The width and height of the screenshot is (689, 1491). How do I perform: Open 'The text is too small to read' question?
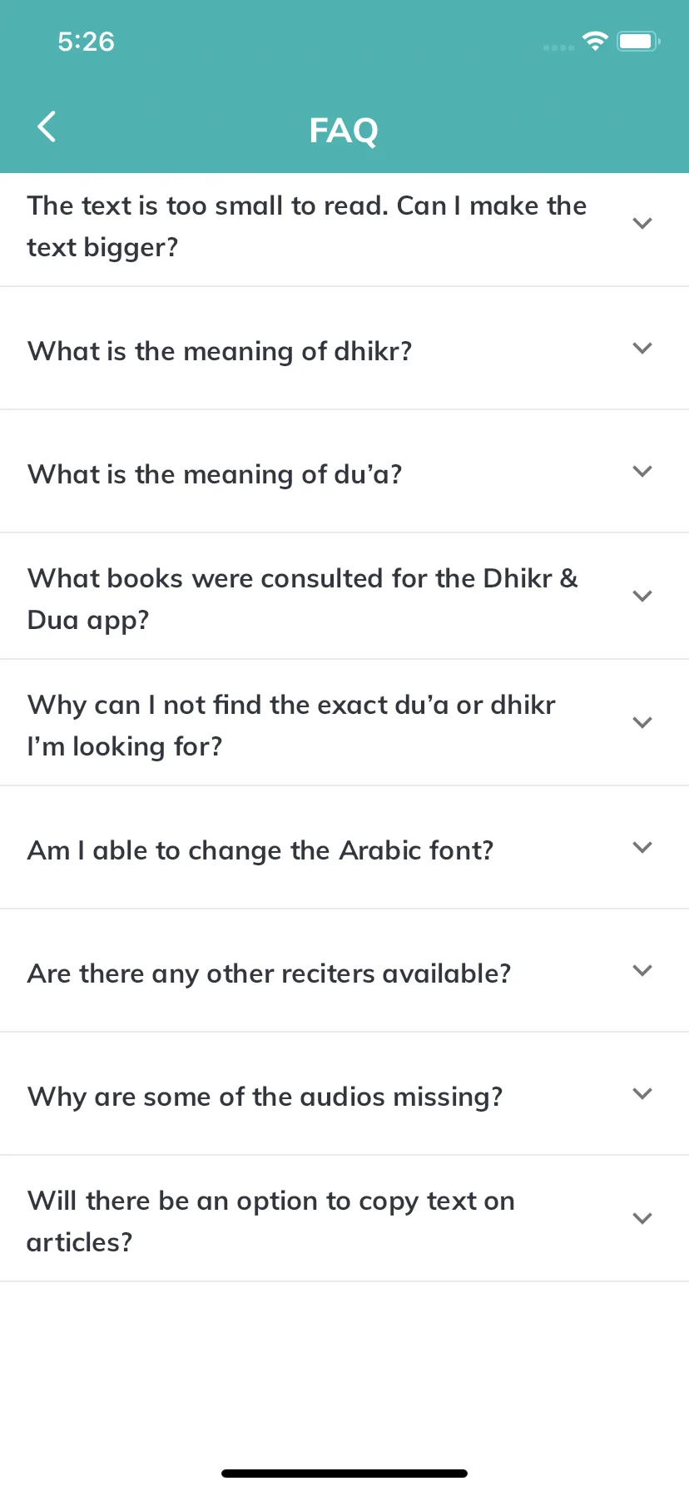click(307, 226)
